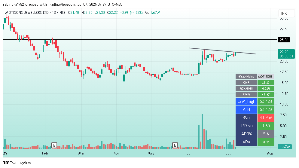Screen dimensions: 299x168
Task: Select the 25.06 horizontal line price label
Action: tap(284, 40)
